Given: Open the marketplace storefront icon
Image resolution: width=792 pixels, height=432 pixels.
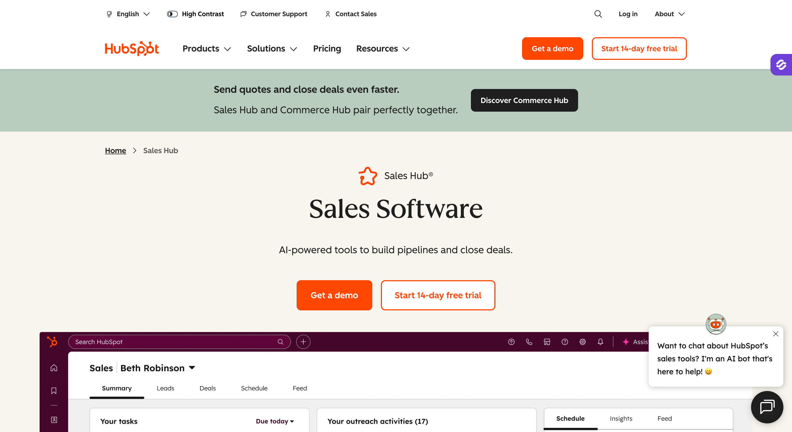Looking at the screenshot, I should [x=547, y=342].
